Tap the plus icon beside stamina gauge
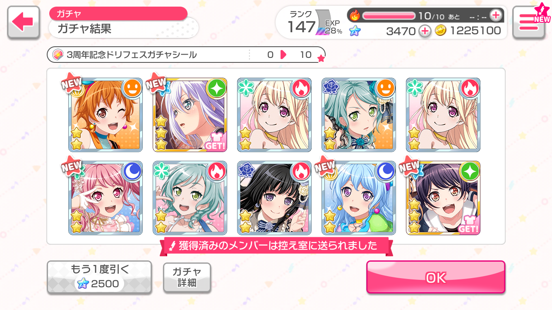This screenshot has width=552, height=310. pos(495,15)
